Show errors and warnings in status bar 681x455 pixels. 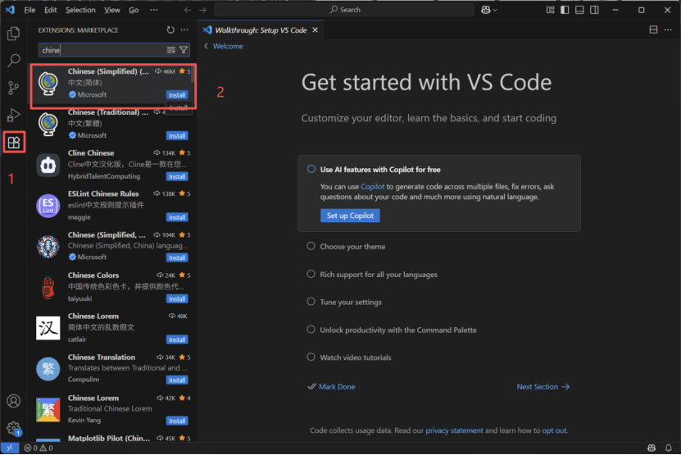click(39, 448)
